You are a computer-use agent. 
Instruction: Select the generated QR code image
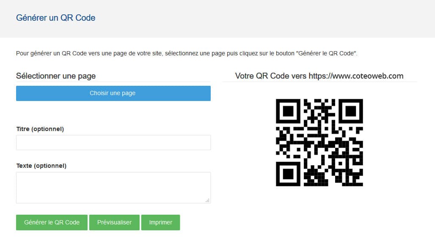pos(319,142)
